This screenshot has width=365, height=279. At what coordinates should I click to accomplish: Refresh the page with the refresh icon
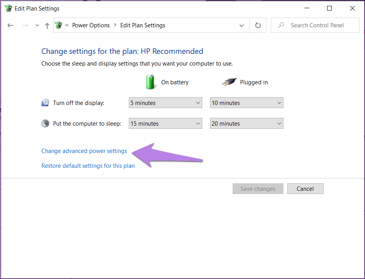[x=258, y=25]
